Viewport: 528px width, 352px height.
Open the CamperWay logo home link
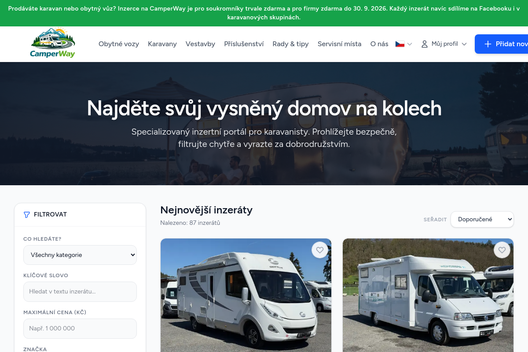(53, 43)
